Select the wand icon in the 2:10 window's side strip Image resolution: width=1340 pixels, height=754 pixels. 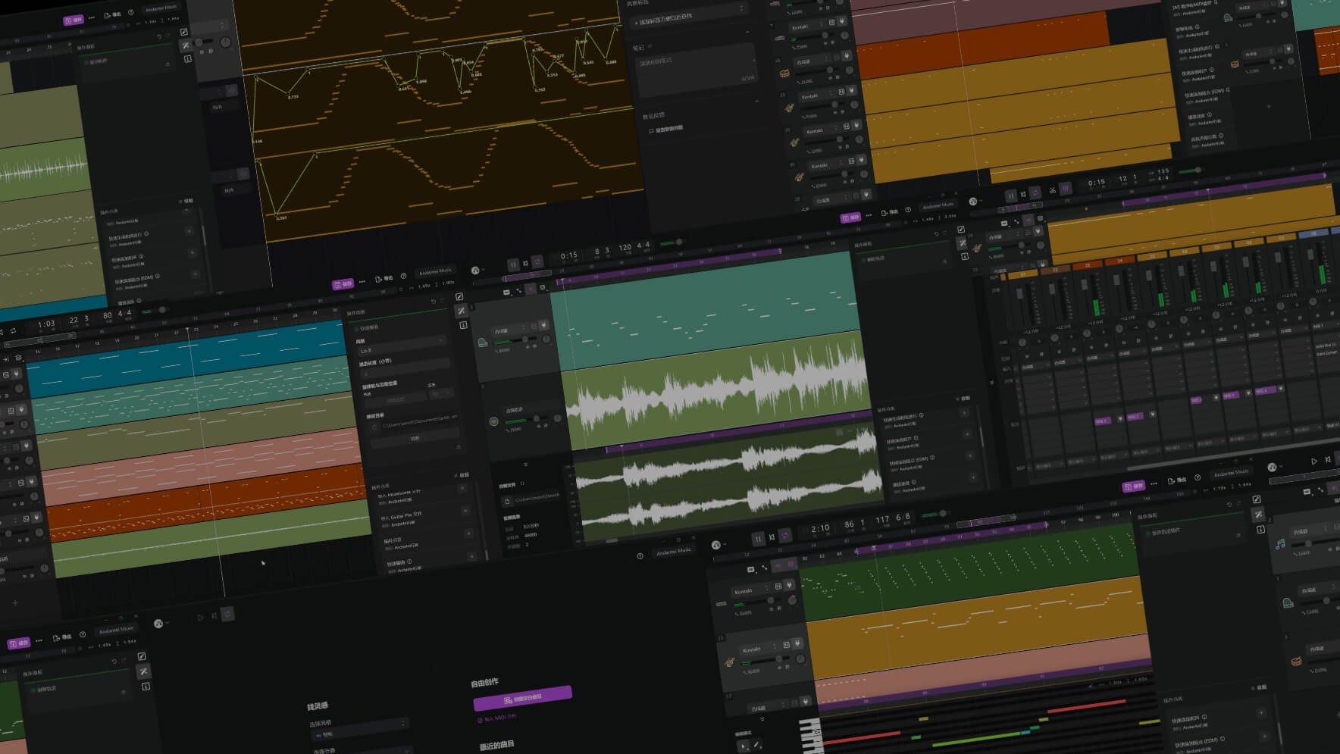click(1259, 515)
